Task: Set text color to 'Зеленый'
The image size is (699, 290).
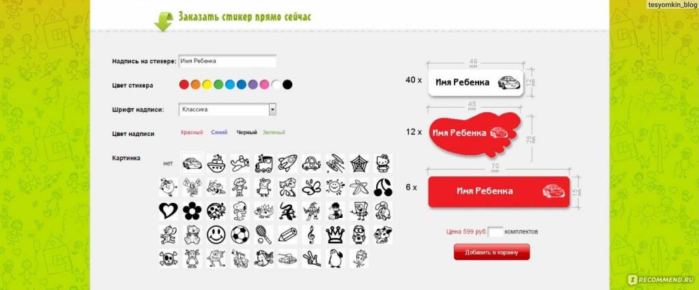Action: 274,132
